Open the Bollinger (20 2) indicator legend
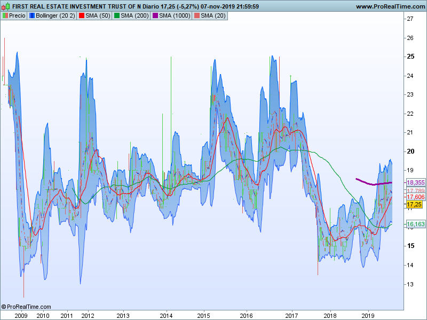 52,16
